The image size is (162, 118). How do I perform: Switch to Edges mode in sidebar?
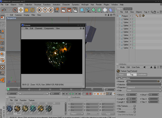[x=2, y=48]
